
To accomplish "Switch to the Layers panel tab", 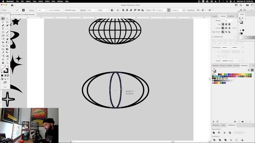I will 215,16.
